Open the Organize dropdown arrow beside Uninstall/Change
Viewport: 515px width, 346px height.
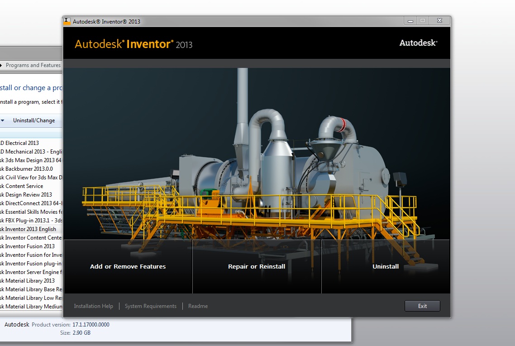[3, 120]
